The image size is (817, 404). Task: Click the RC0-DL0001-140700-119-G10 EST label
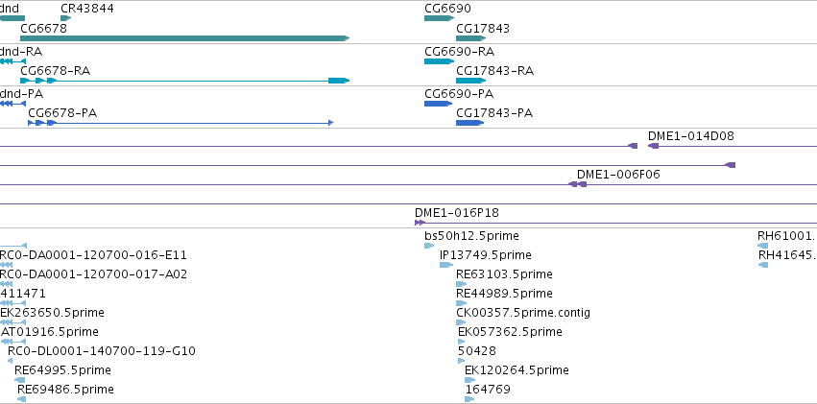tap(102, 351)
